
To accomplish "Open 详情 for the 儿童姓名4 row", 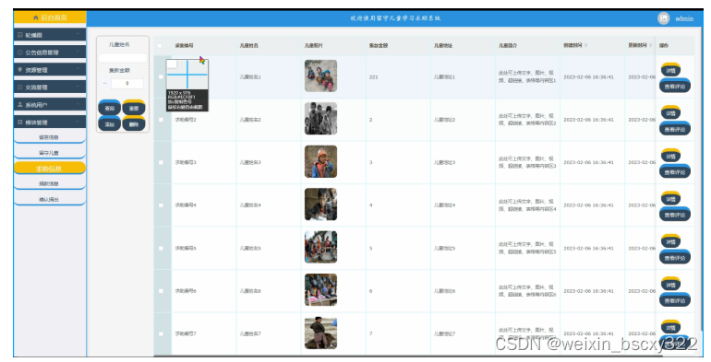I will click(670, 199).
